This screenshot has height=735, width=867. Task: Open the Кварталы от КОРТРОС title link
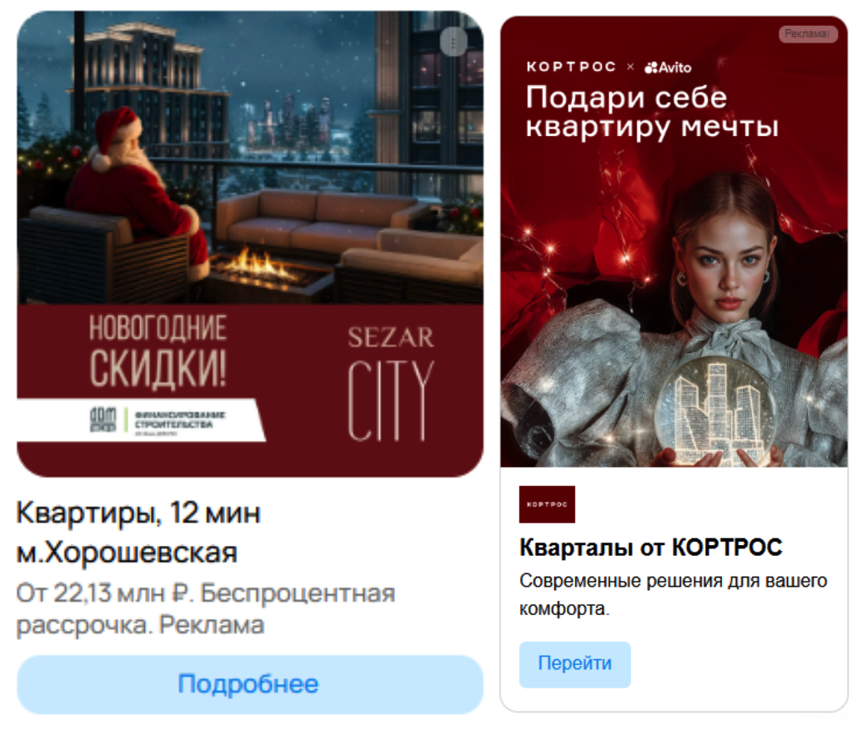click(651, 547)
